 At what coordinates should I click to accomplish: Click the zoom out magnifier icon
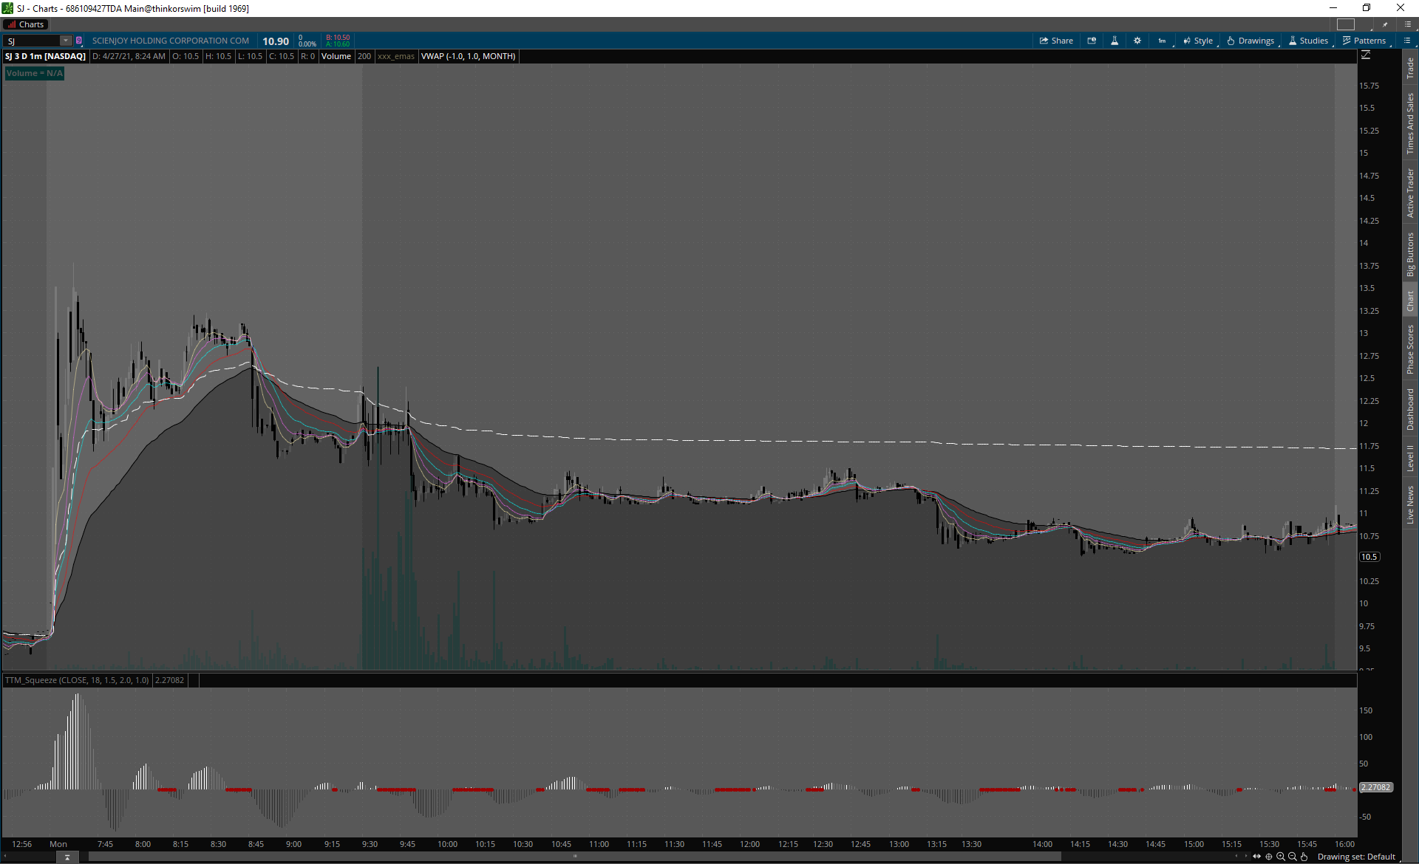[x=1293, y=857]
